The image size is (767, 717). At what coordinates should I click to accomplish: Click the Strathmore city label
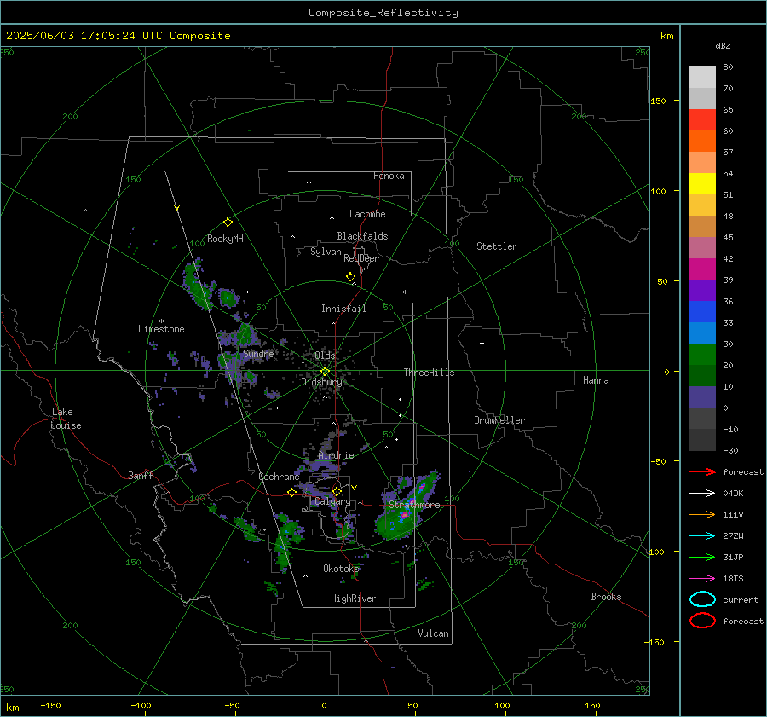414,505
